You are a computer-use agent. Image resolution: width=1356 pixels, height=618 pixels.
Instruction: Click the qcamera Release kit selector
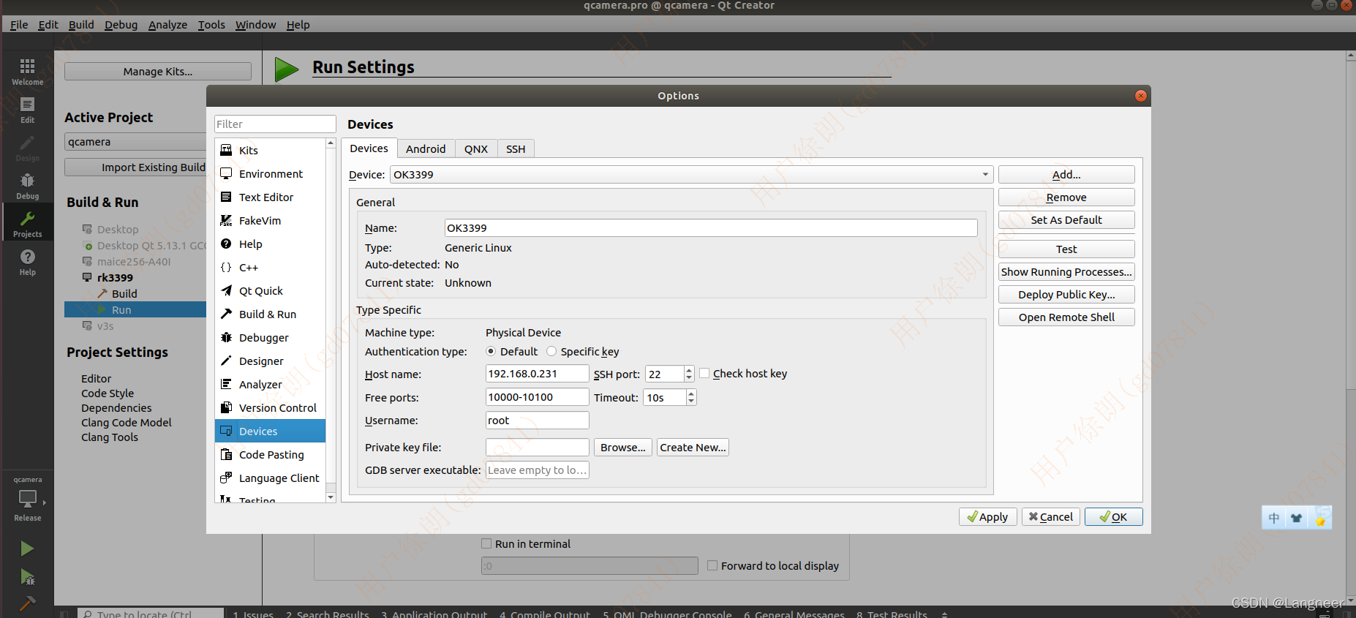(28, 500)
